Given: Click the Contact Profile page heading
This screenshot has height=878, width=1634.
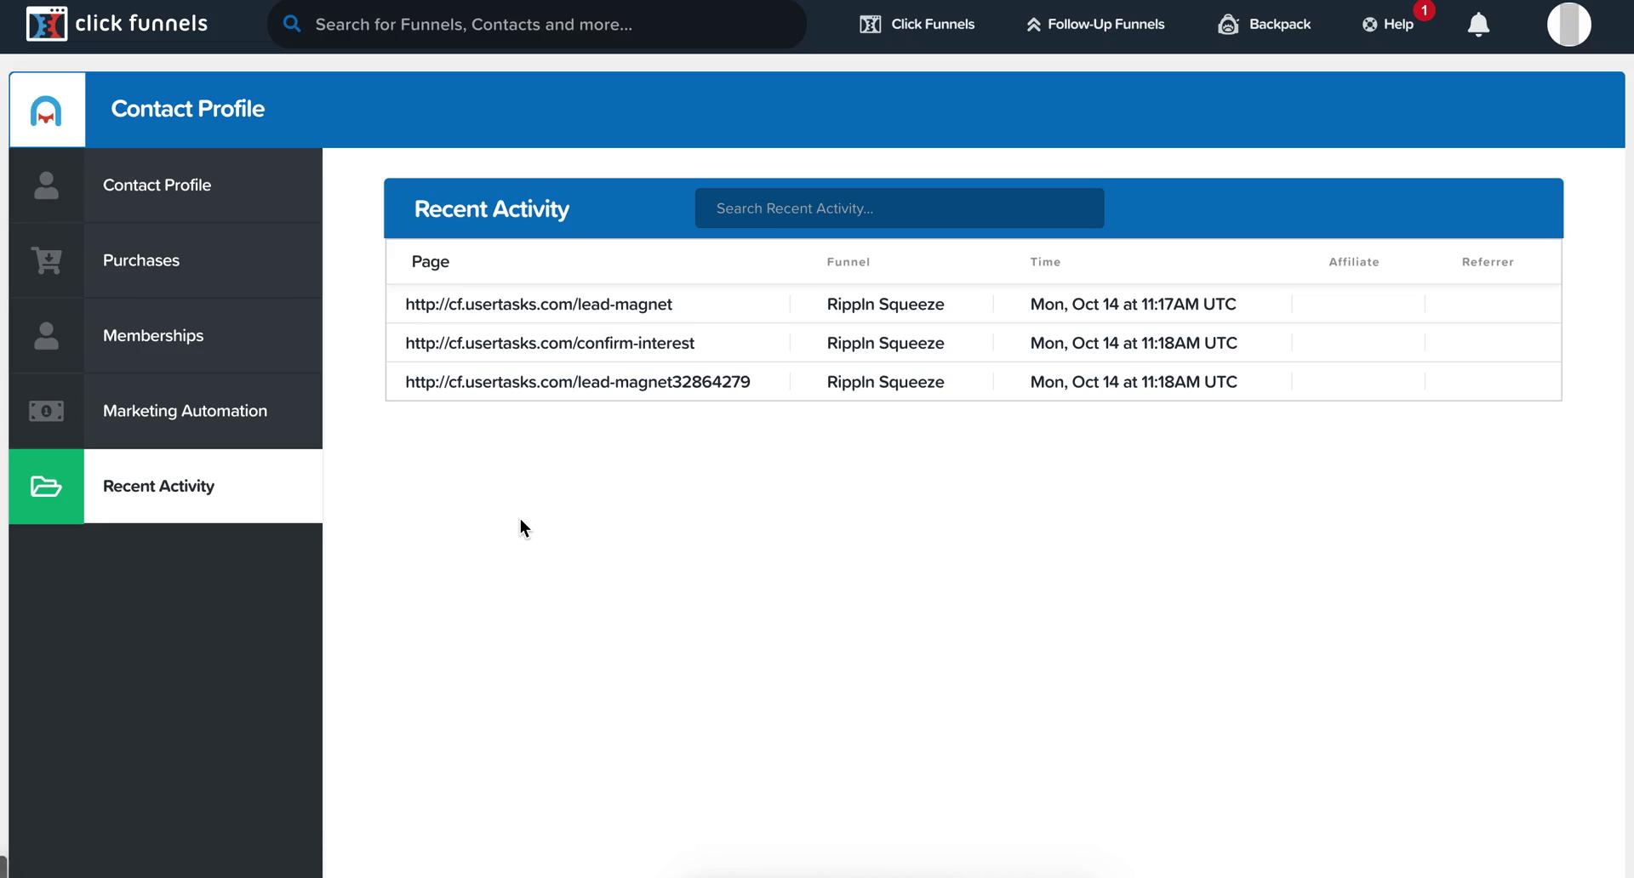Looking at the screenshot, I should [x=188, y=109].
